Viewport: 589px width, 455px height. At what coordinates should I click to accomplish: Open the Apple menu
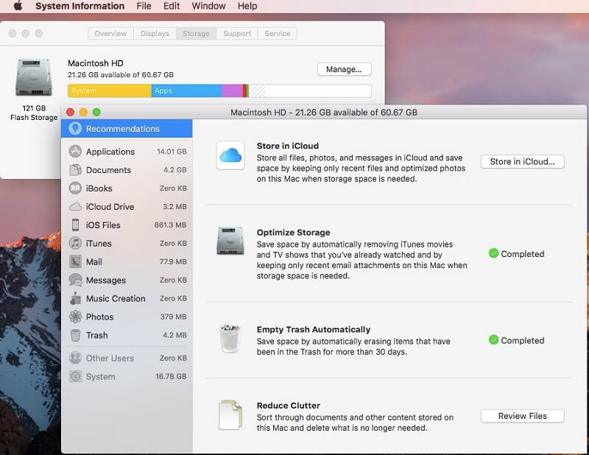18,6
